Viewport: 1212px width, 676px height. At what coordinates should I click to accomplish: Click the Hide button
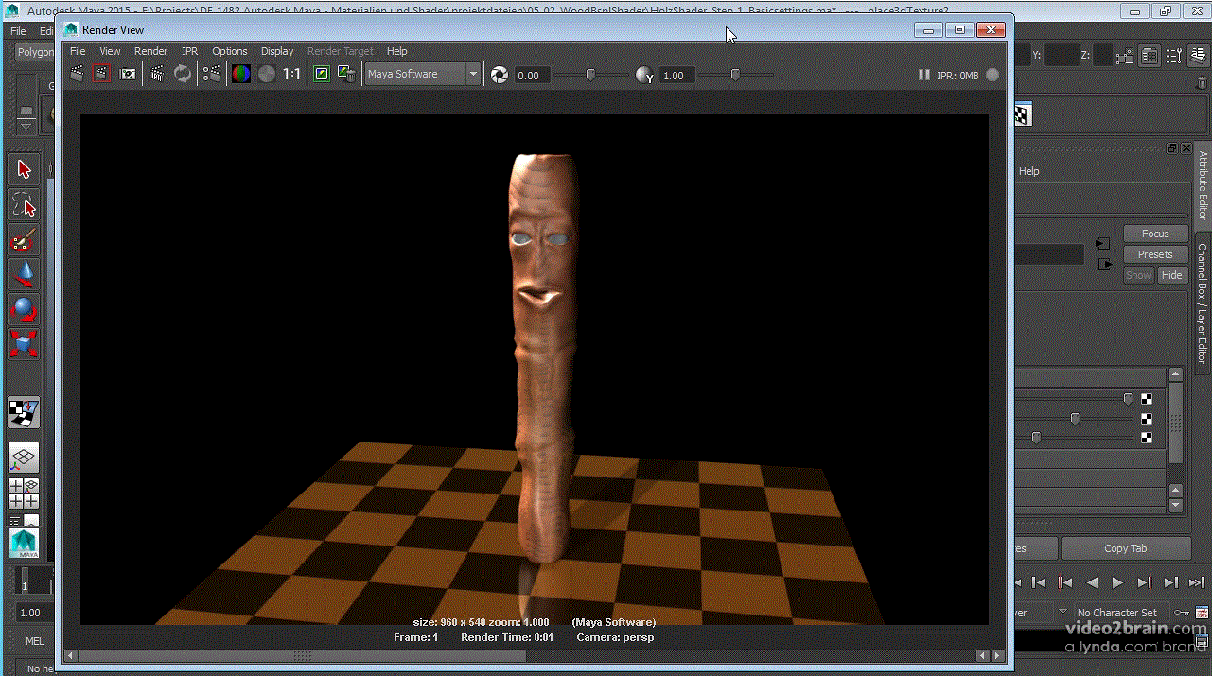coord(1172,275)
